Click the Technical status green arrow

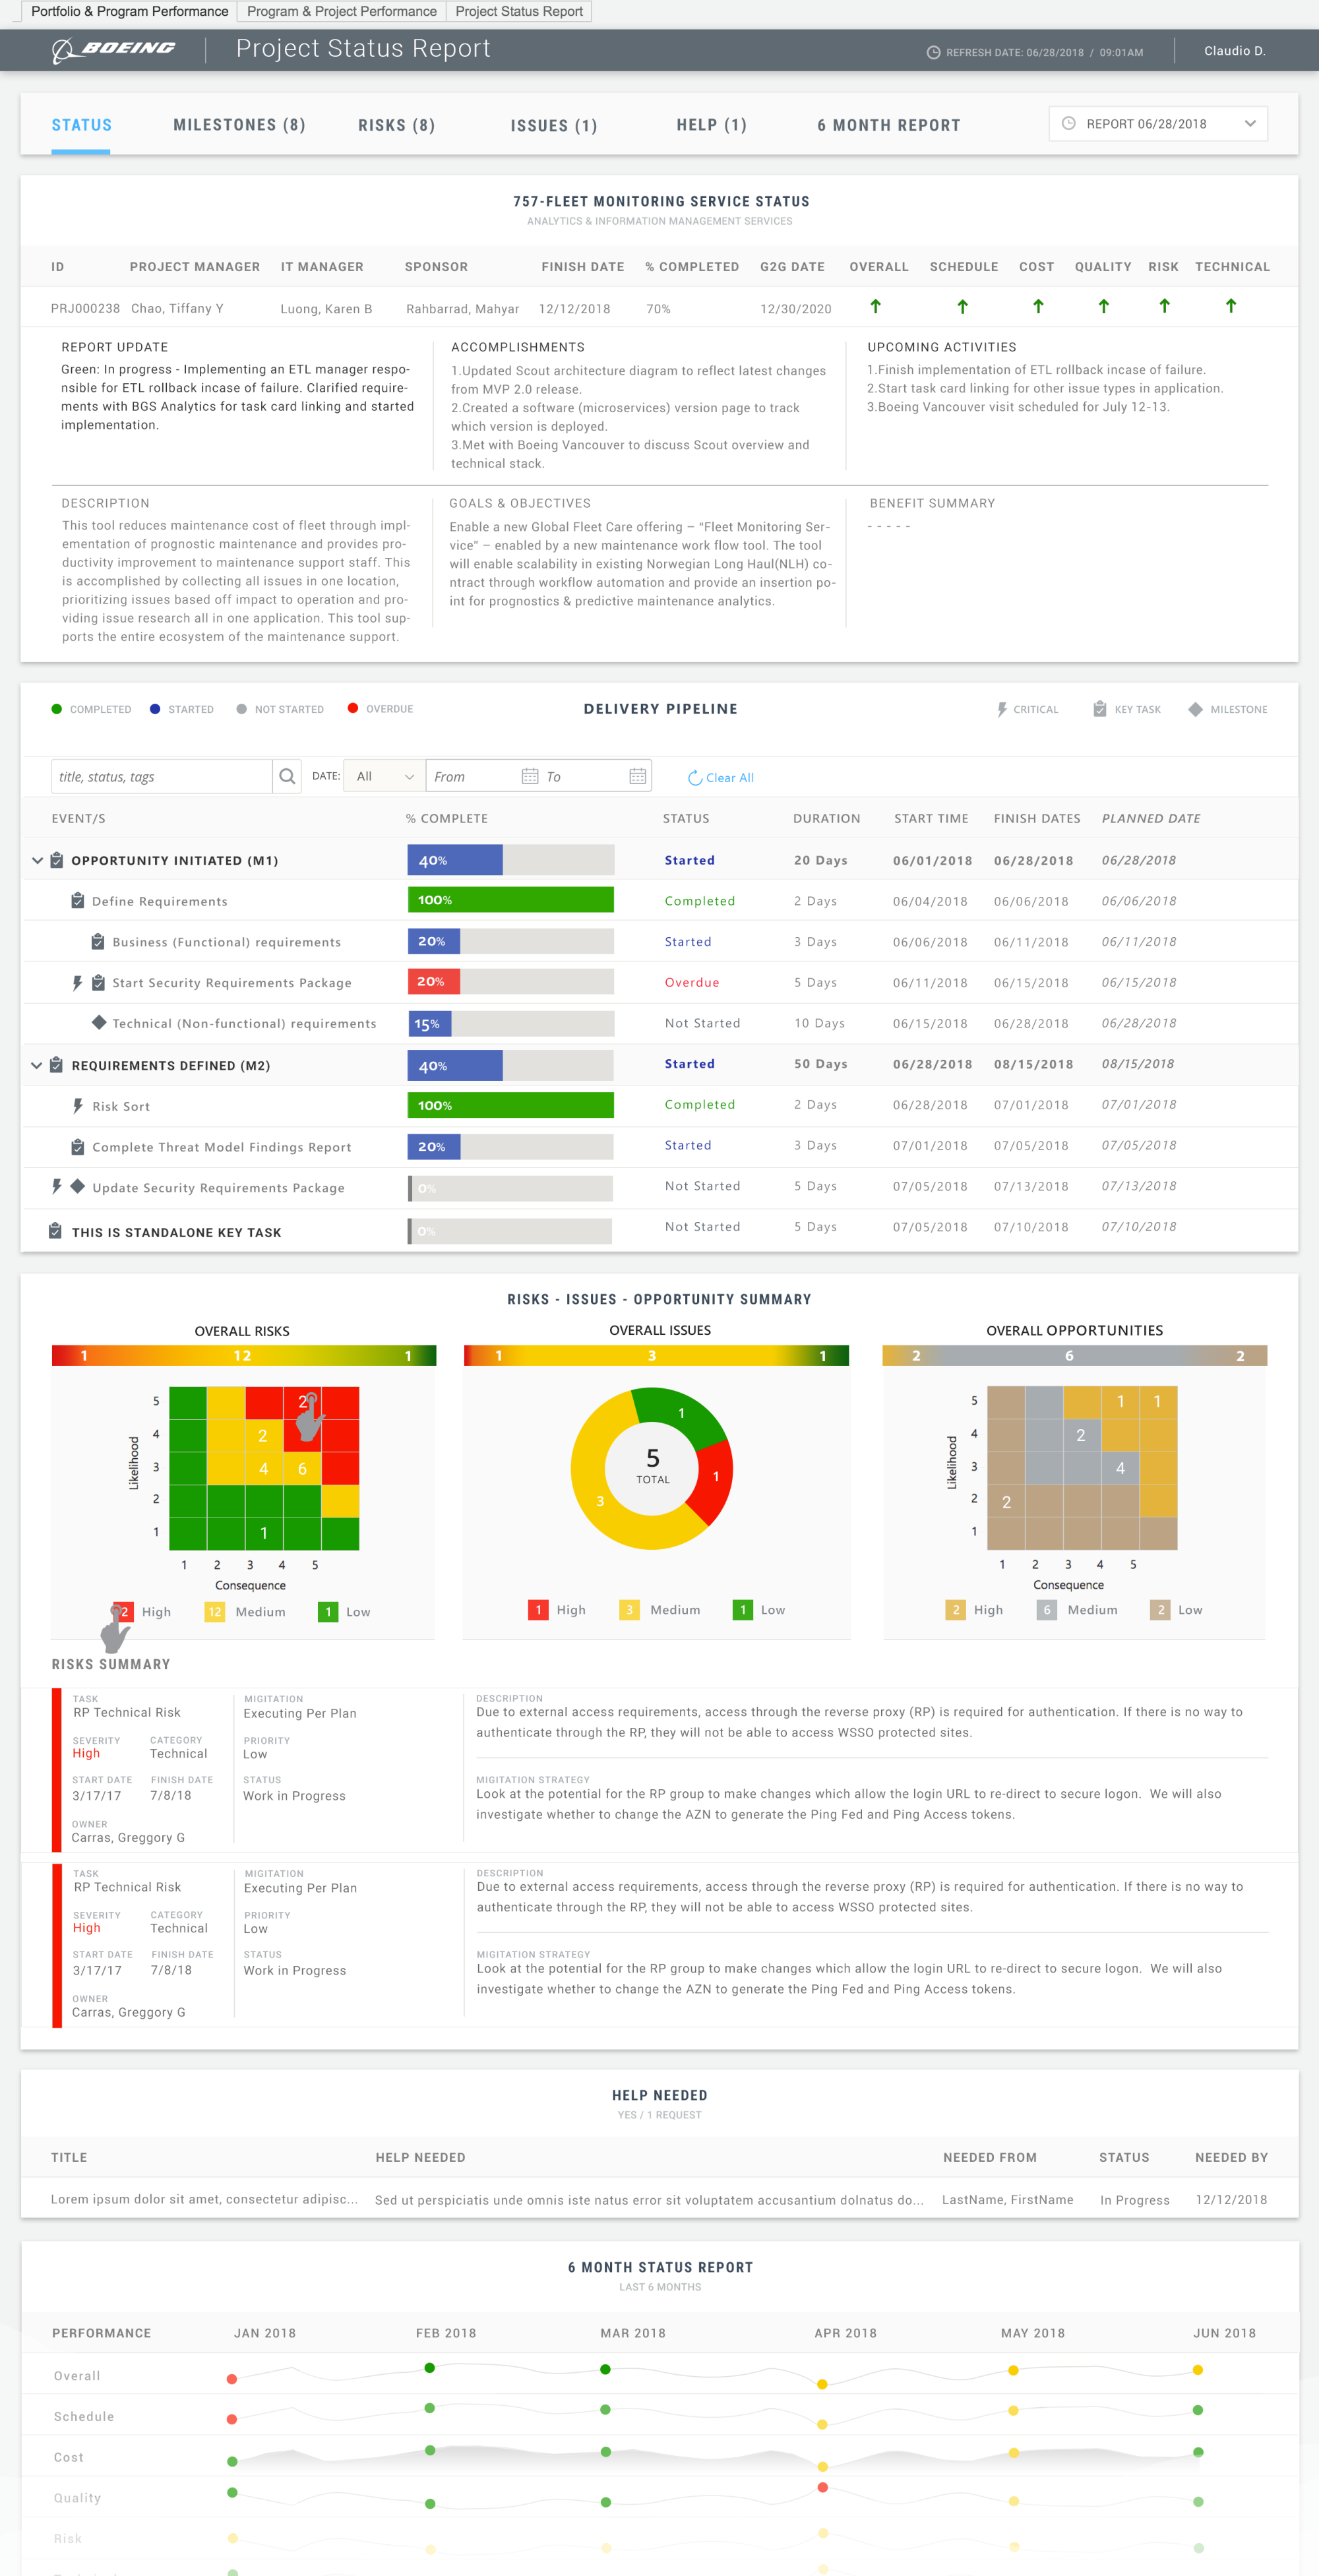click(1231, 306)
